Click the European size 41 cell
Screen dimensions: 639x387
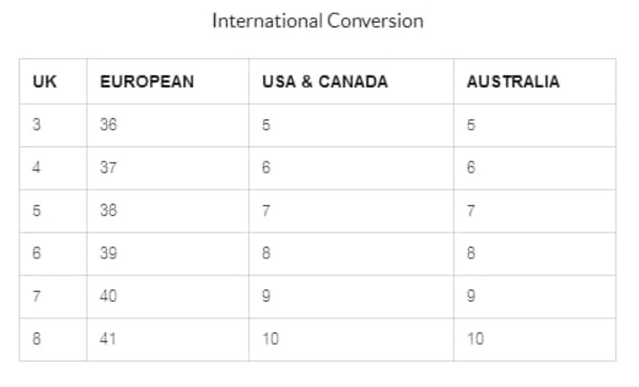(x=168, y=339)
